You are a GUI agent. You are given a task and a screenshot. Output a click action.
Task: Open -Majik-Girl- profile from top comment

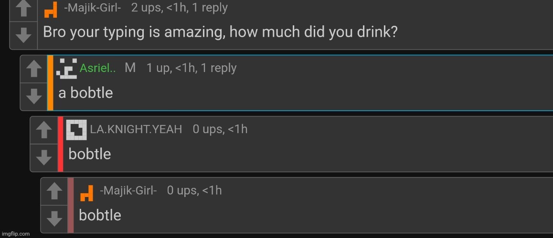tap(93, 8)
